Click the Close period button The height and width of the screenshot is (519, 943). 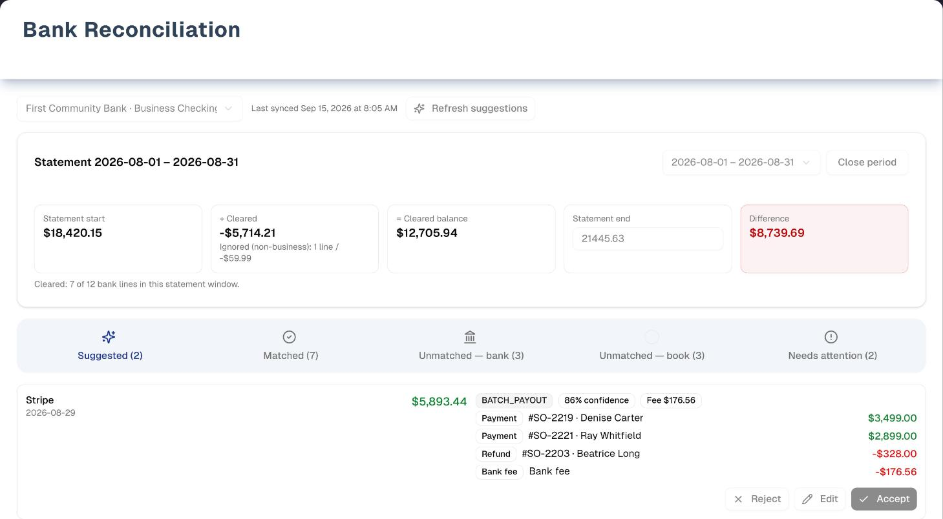[x=867, y=162]
